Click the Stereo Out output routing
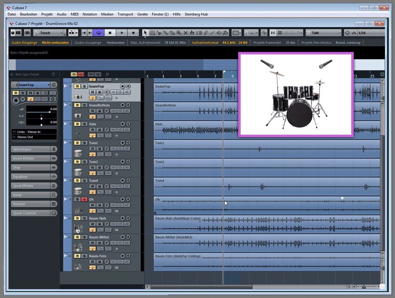 click(x=34, y=137)
